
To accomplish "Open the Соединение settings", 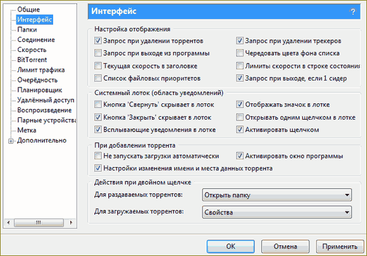I will (36, 40).
